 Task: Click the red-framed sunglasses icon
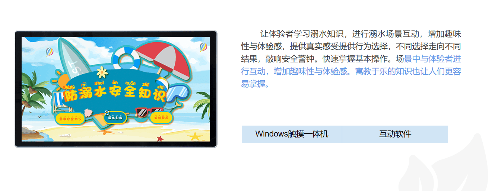[x=148, y=112]
